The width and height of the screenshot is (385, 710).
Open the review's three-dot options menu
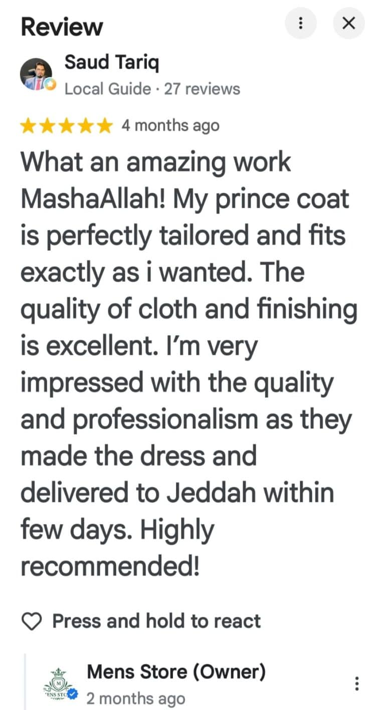coord(301,23)
